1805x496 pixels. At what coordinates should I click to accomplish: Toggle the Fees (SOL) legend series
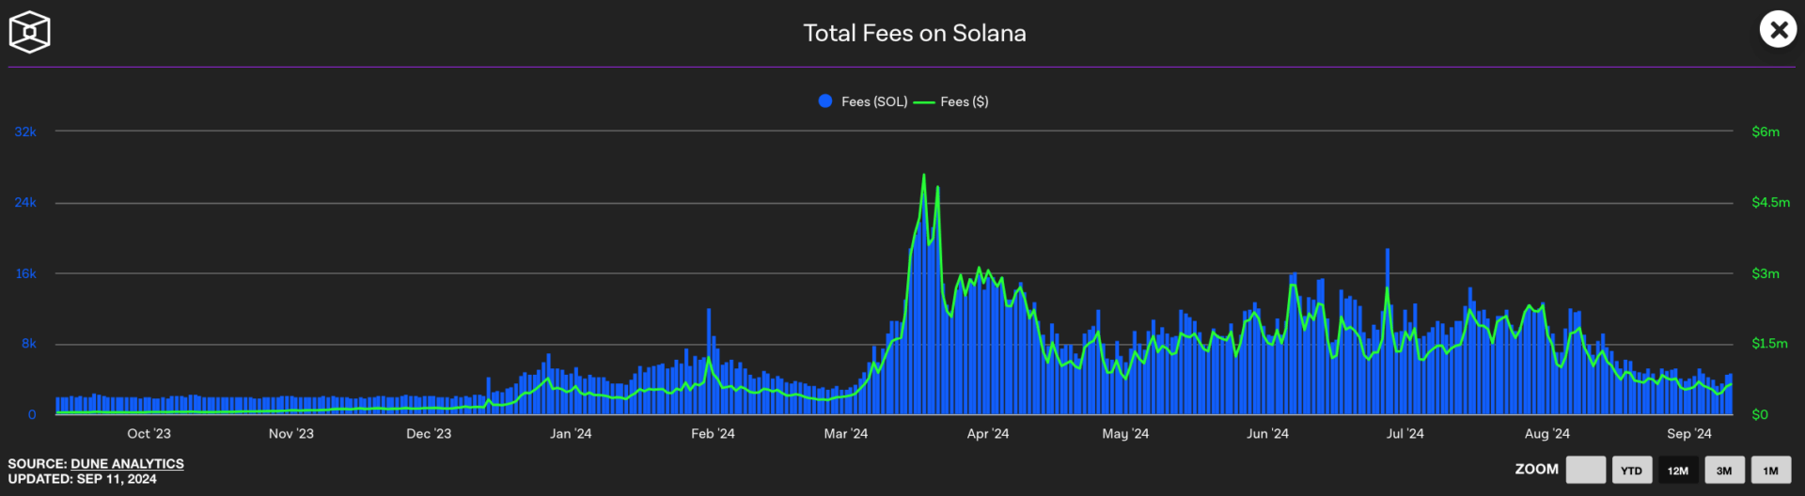point(863,101)
